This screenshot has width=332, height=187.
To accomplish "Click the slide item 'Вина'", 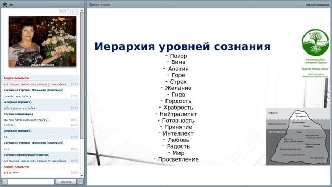I will tap(178, 62).
